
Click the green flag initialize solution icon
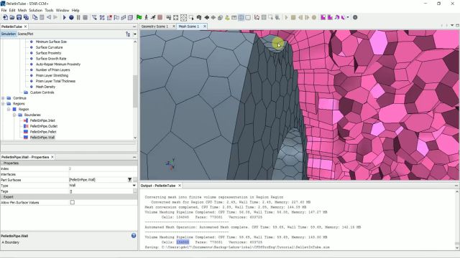139,17
